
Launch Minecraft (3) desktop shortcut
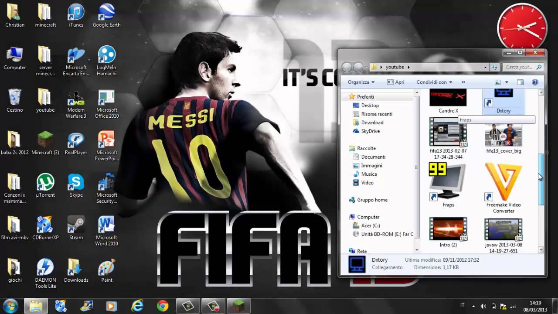(45, 143)
